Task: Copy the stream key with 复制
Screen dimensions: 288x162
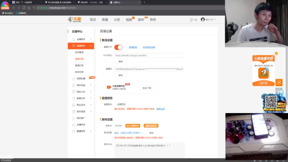Action: pos(121,75)
